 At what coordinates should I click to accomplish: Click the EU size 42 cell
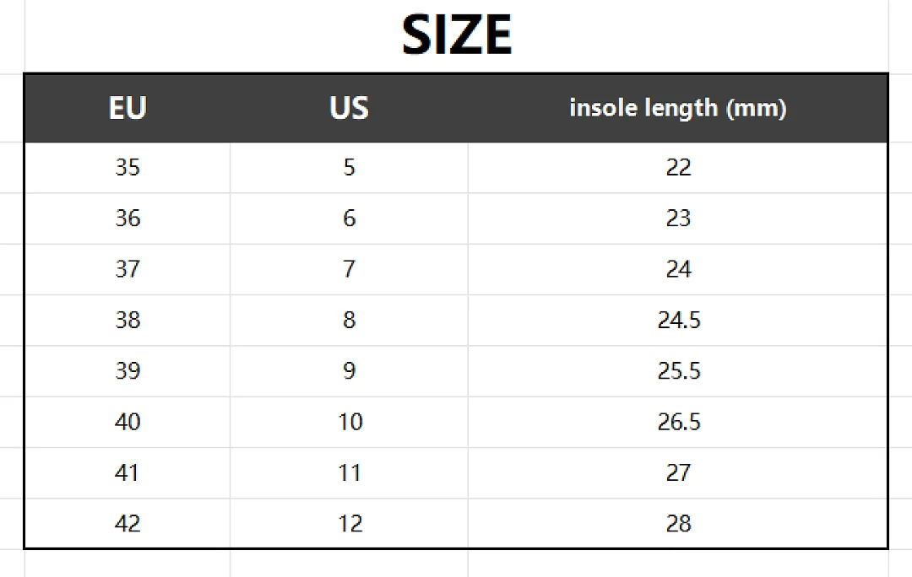(x=128, y=524)
